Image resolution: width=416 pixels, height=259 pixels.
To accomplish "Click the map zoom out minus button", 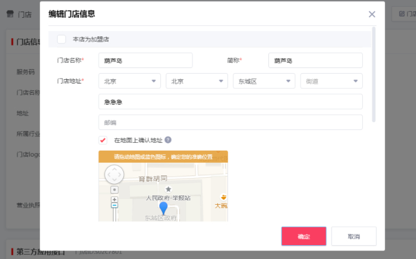I will (x=115, y=205).
